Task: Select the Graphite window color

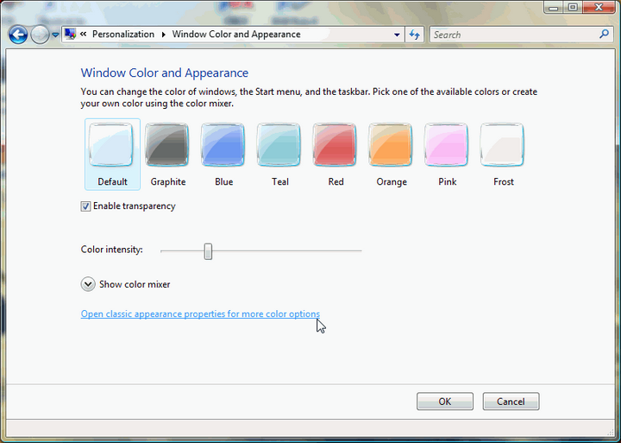Action: point(167,145)
